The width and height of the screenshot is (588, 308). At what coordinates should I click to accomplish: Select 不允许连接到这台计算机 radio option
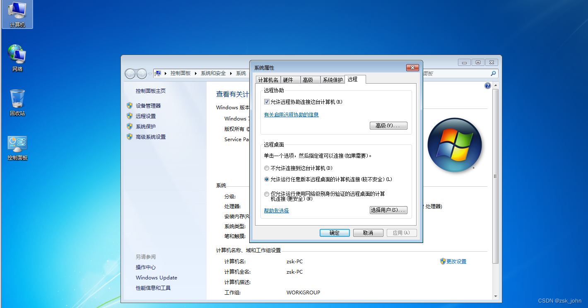click(x=267, y=168)
